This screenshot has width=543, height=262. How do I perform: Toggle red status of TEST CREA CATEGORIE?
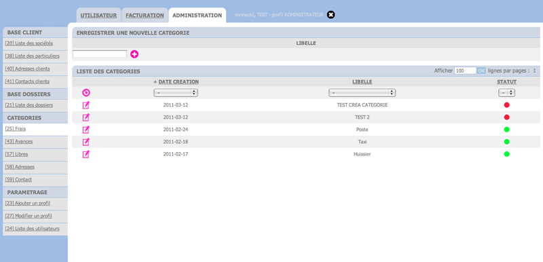pos(506,105)
